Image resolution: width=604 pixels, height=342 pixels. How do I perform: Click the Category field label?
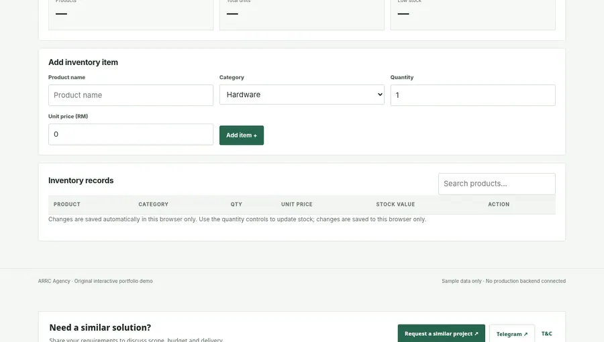(232, 77)
